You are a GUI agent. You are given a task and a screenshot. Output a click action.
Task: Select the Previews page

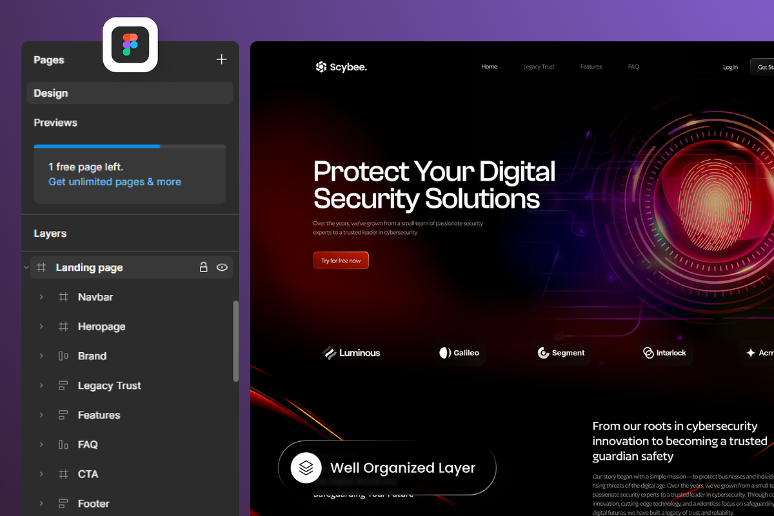(55, 123)
